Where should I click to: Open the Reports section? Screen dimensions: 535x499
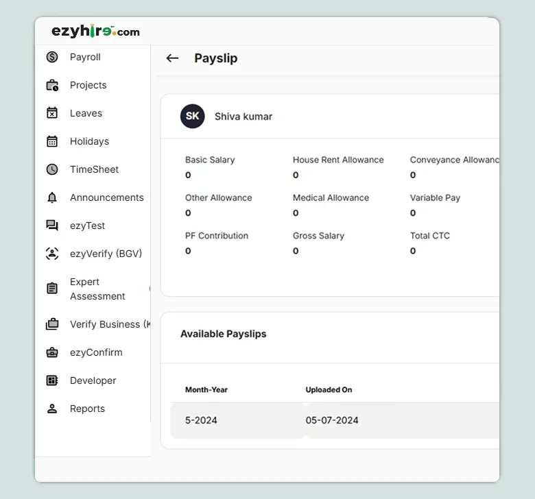coord(87,409)
